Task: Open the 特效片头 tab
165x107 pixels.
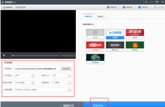Action: tap(89, 17)
